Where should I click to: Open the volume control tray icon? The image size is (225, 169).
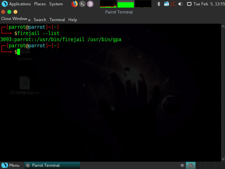coord(181,4)
